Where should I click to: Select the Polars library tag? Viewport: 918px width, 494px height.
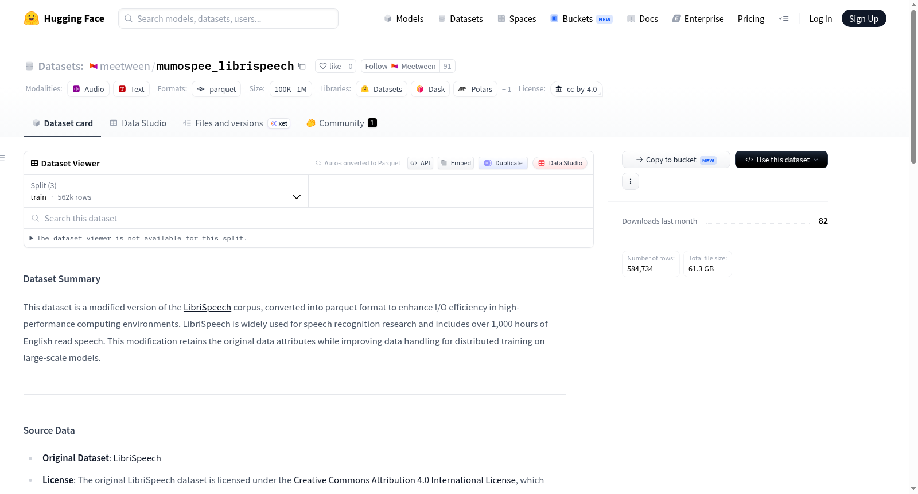(x=475, y=89)
